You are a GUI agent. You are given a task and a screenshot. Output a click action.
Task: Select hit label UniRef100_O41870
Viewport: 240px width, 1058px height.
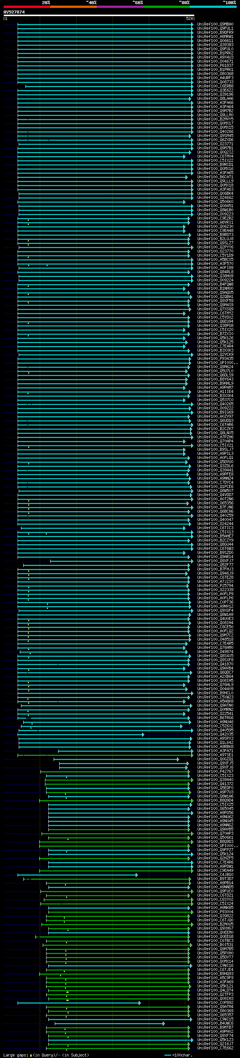215,664
